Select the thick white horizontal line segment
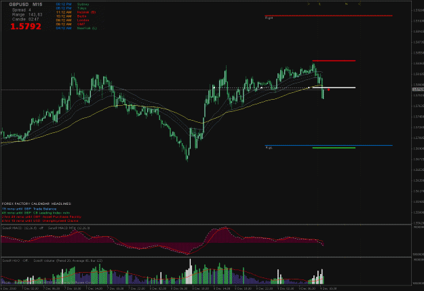 click(x=334, y=88)
